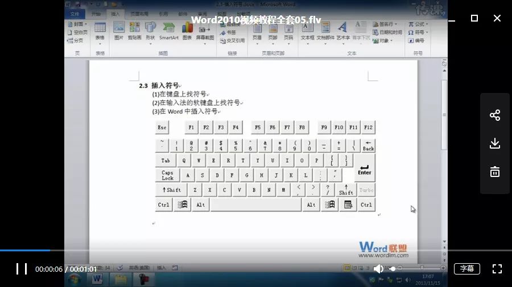Click the Windows Start orb in the video
Viewport: 512px width, 287px height.
(75, 279)
